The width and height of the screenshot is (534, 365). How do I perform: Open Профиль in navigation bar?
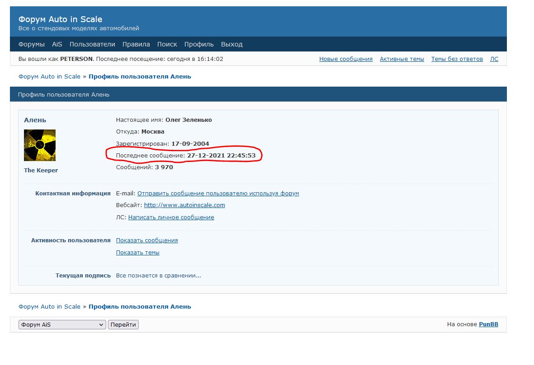coord(199,44)
